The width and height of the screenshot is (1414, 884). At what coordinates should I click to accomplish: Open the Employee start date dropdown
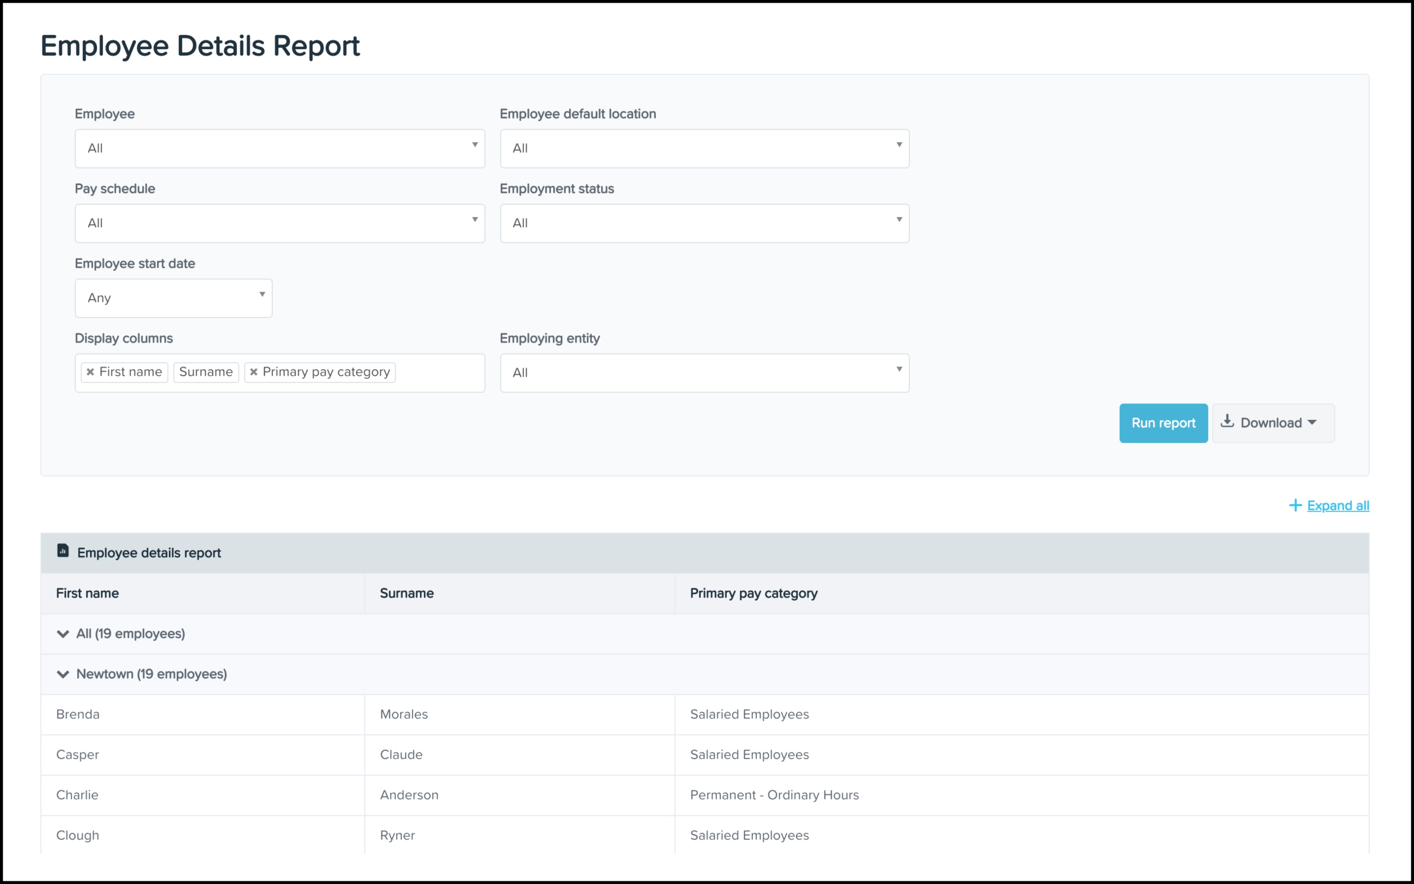click(173, 298)
